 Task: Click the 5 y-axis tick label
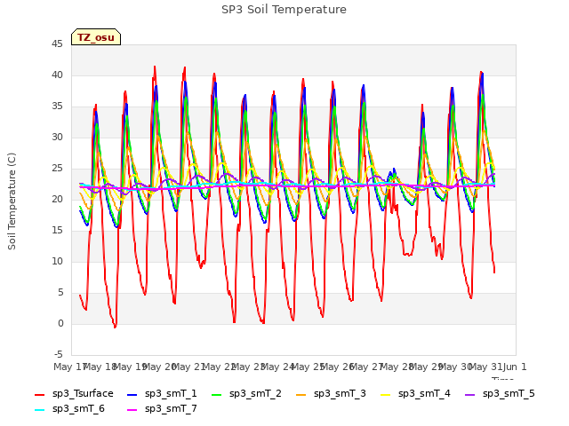[x=60, y=293]
